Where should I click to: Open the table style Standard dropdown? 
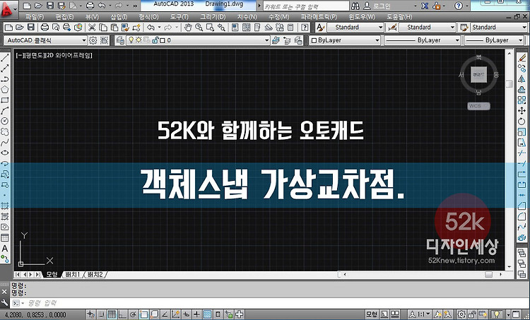499,28
